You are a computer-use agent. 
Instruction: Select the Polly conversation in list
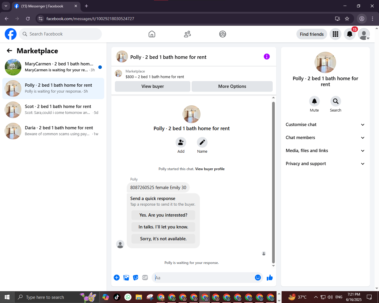pyautogui.click(x=53, y=88)
